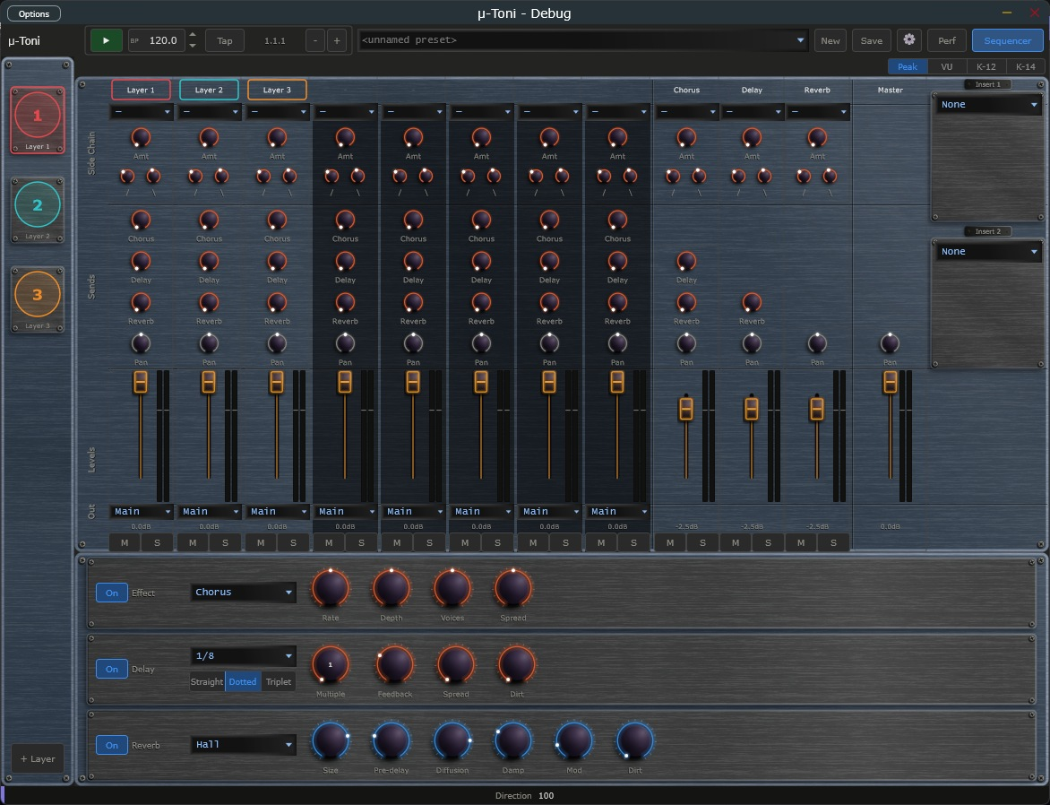Solo the Layer 1 channel

158,543
